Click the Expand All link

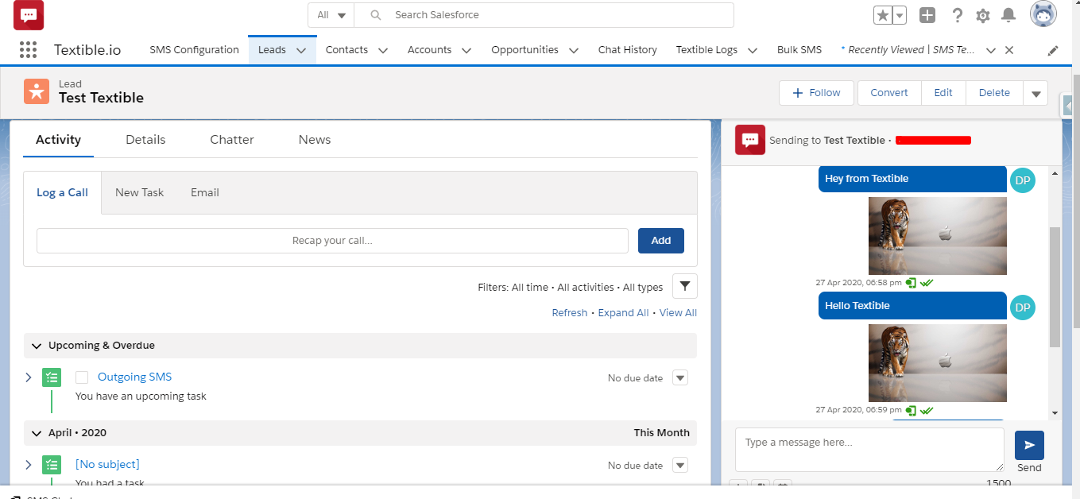(x=623, y=313)
